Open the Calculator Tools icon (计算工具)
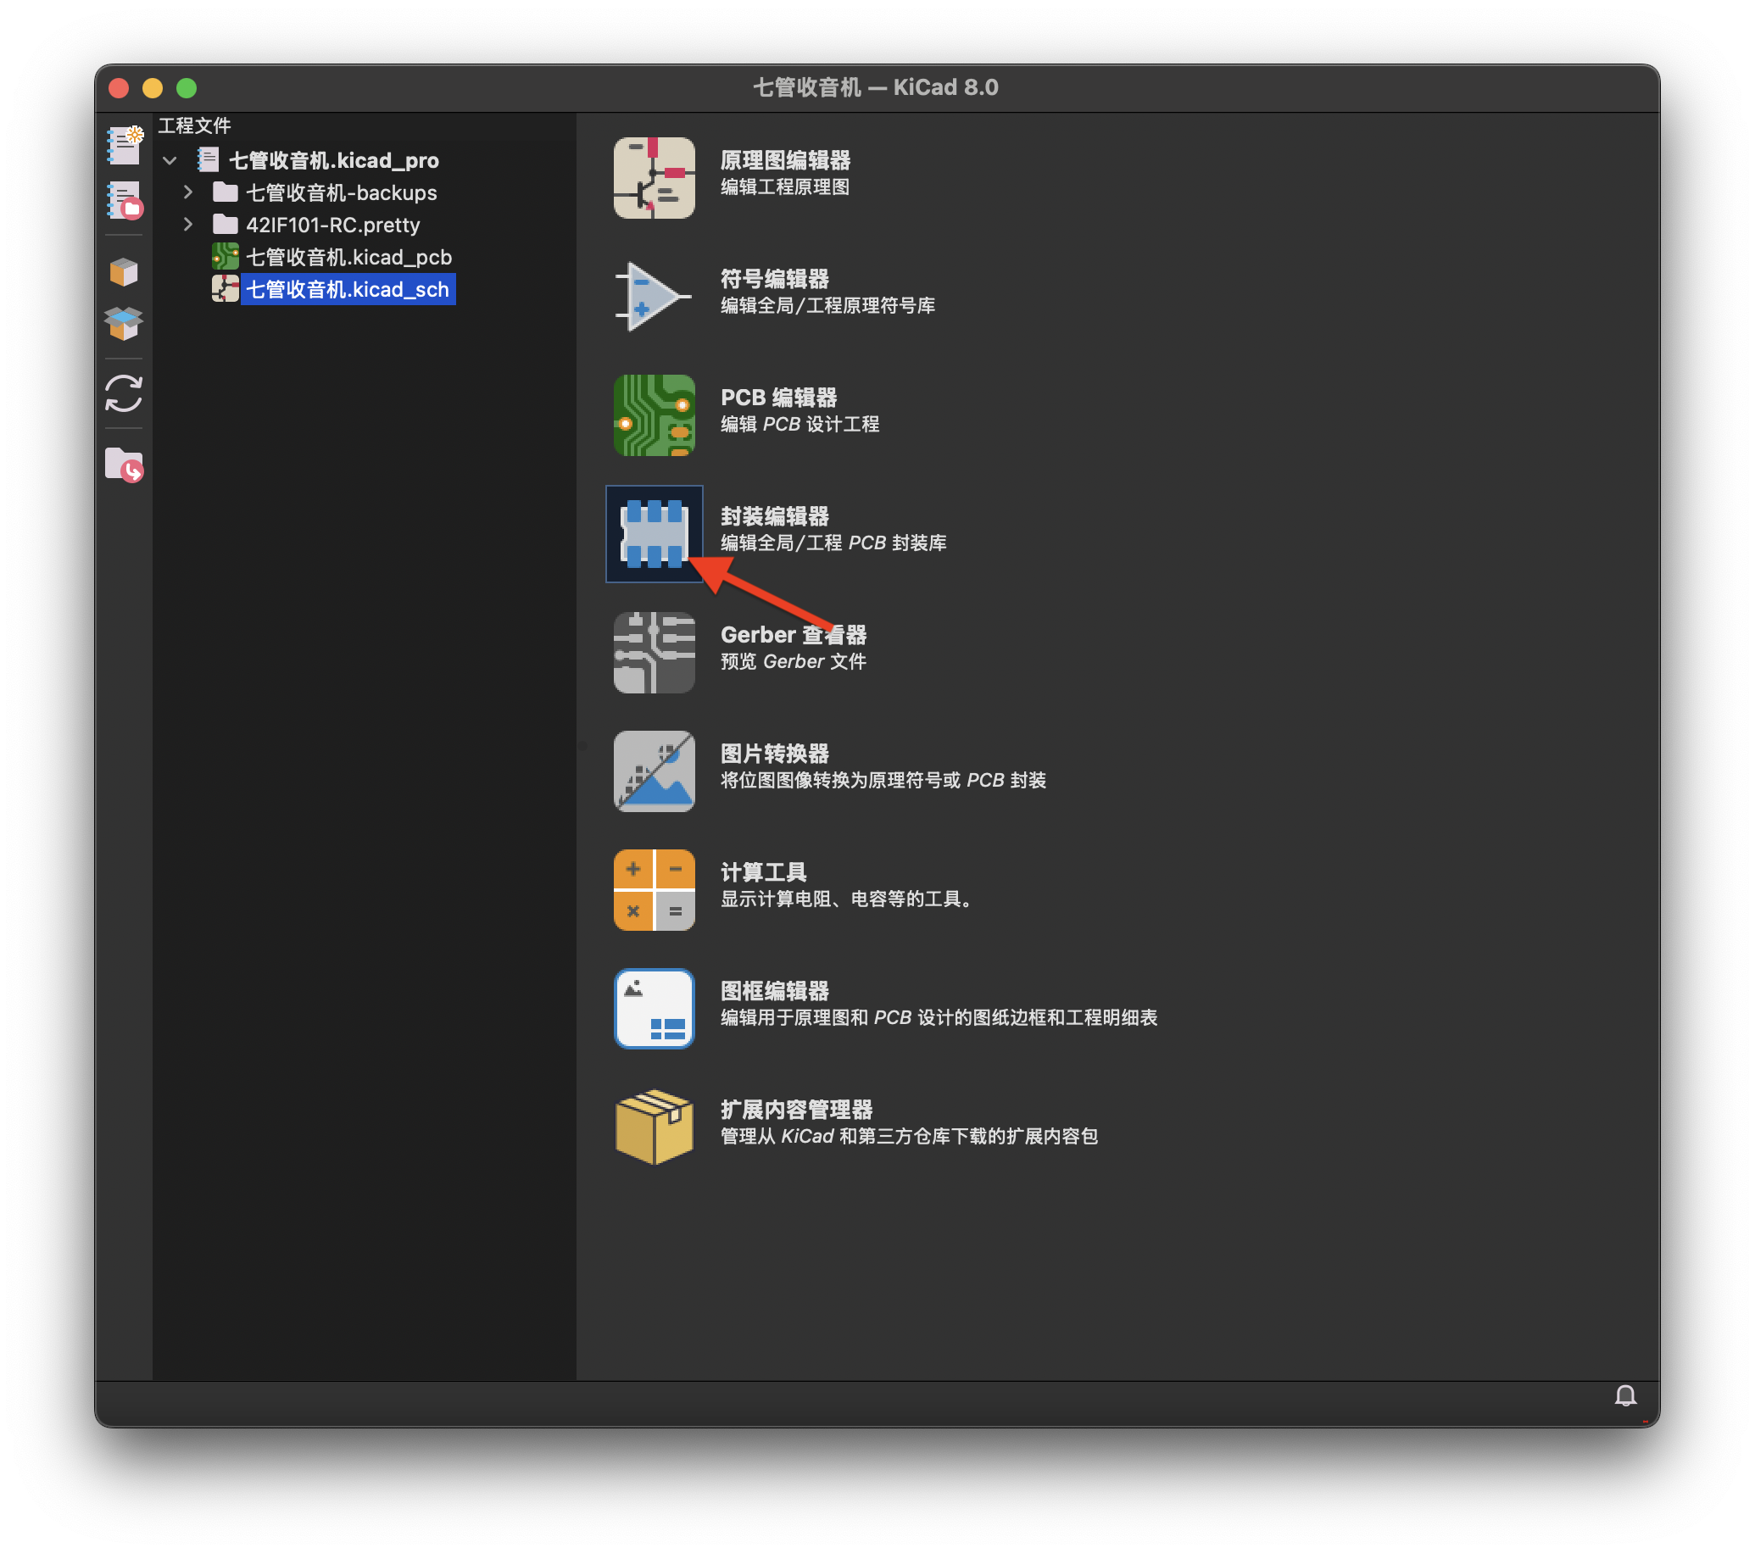Viewport: 1755px width, 1553px height. coord(654,889)
